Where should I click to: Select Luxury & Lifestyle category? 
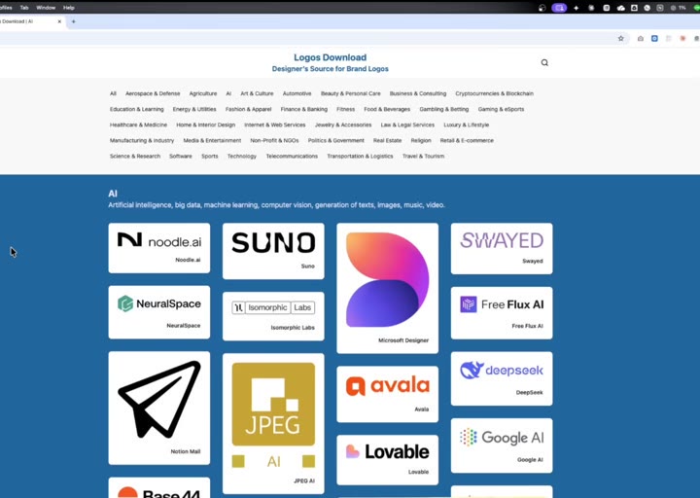tap(466, 125)
